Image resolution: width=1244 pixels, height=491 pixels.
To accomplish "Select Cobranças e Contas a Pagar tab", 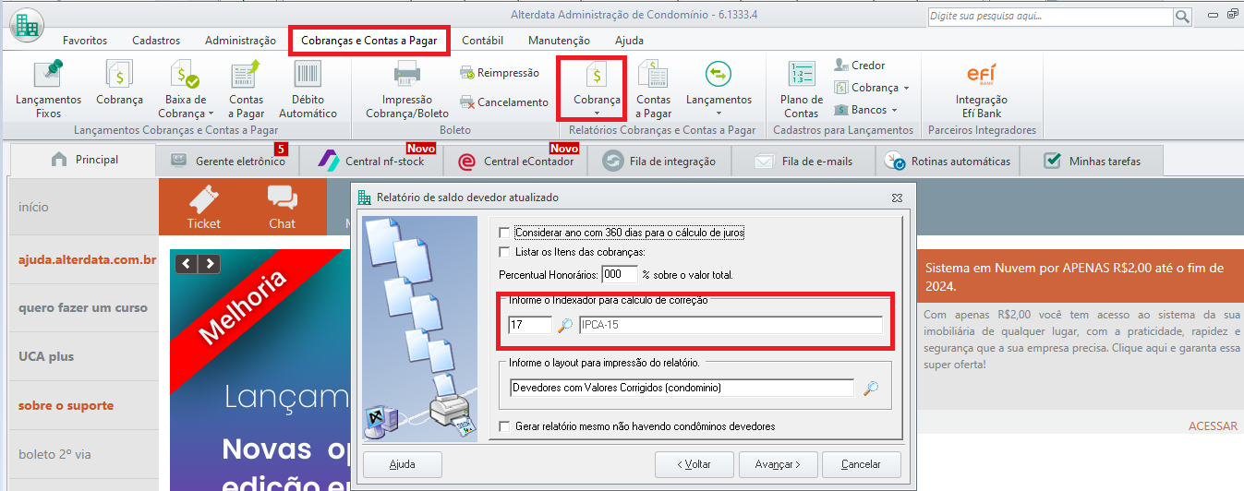I will pos(369,40).
